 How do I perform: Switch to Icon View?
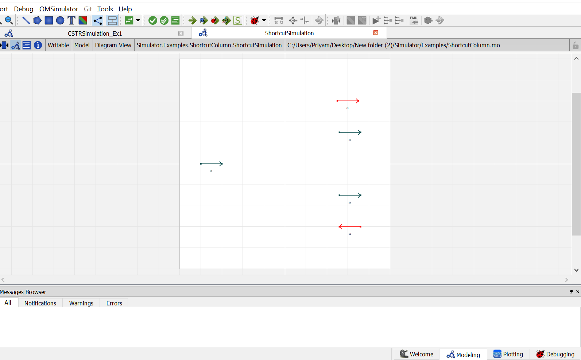[x=4, y=45]
